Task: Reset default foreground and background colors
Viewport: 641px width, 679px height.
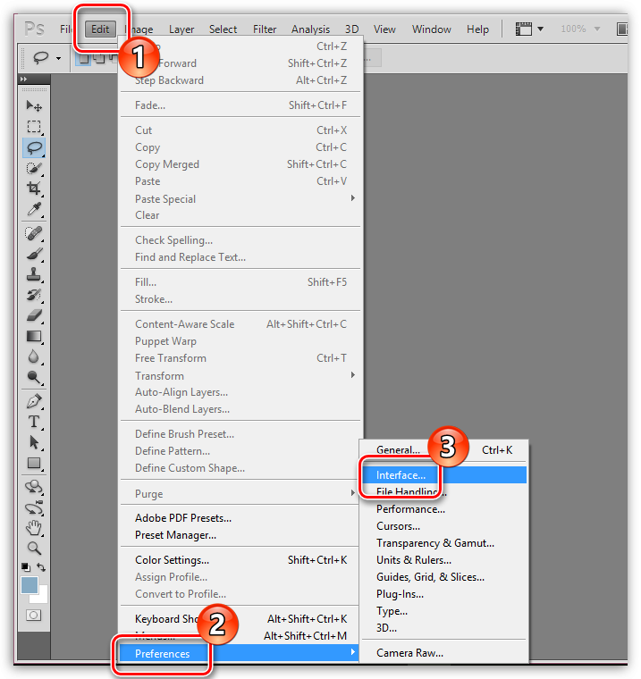Action: 26,566
